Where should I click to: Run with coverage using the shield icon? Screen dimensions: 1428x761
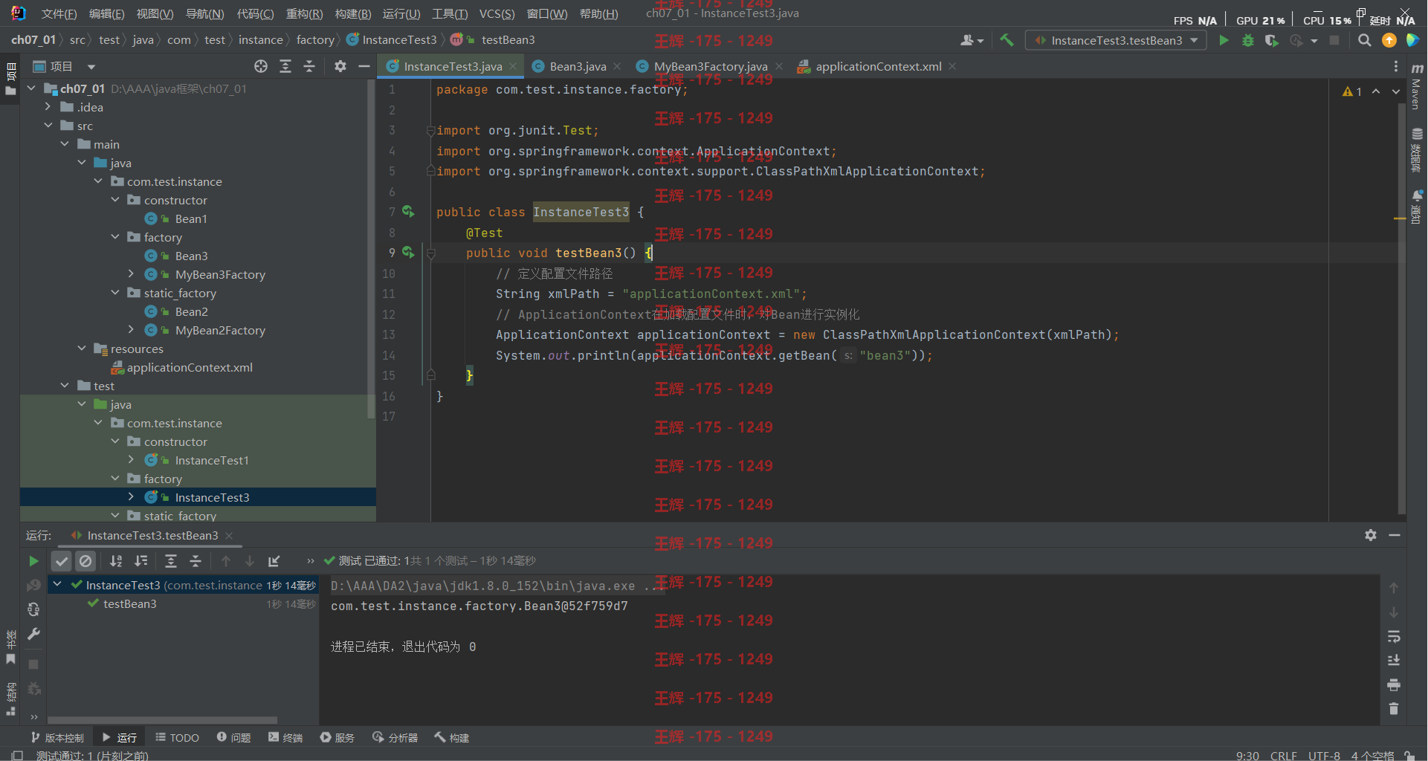click(1272, 41)
